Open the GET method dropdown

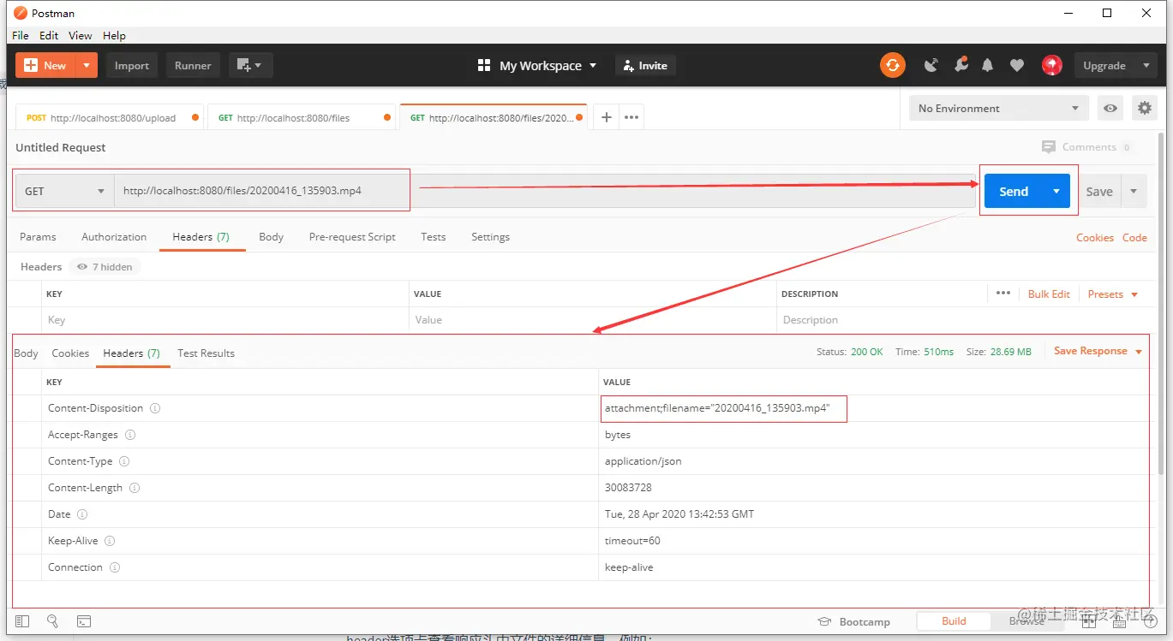[x=64, y=191]
